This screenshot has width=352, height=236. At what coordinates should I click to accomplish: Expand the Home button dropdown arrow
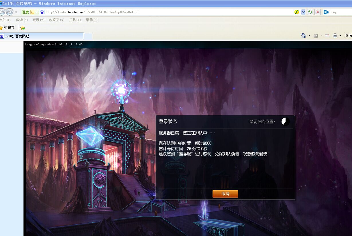pos(309,36)
